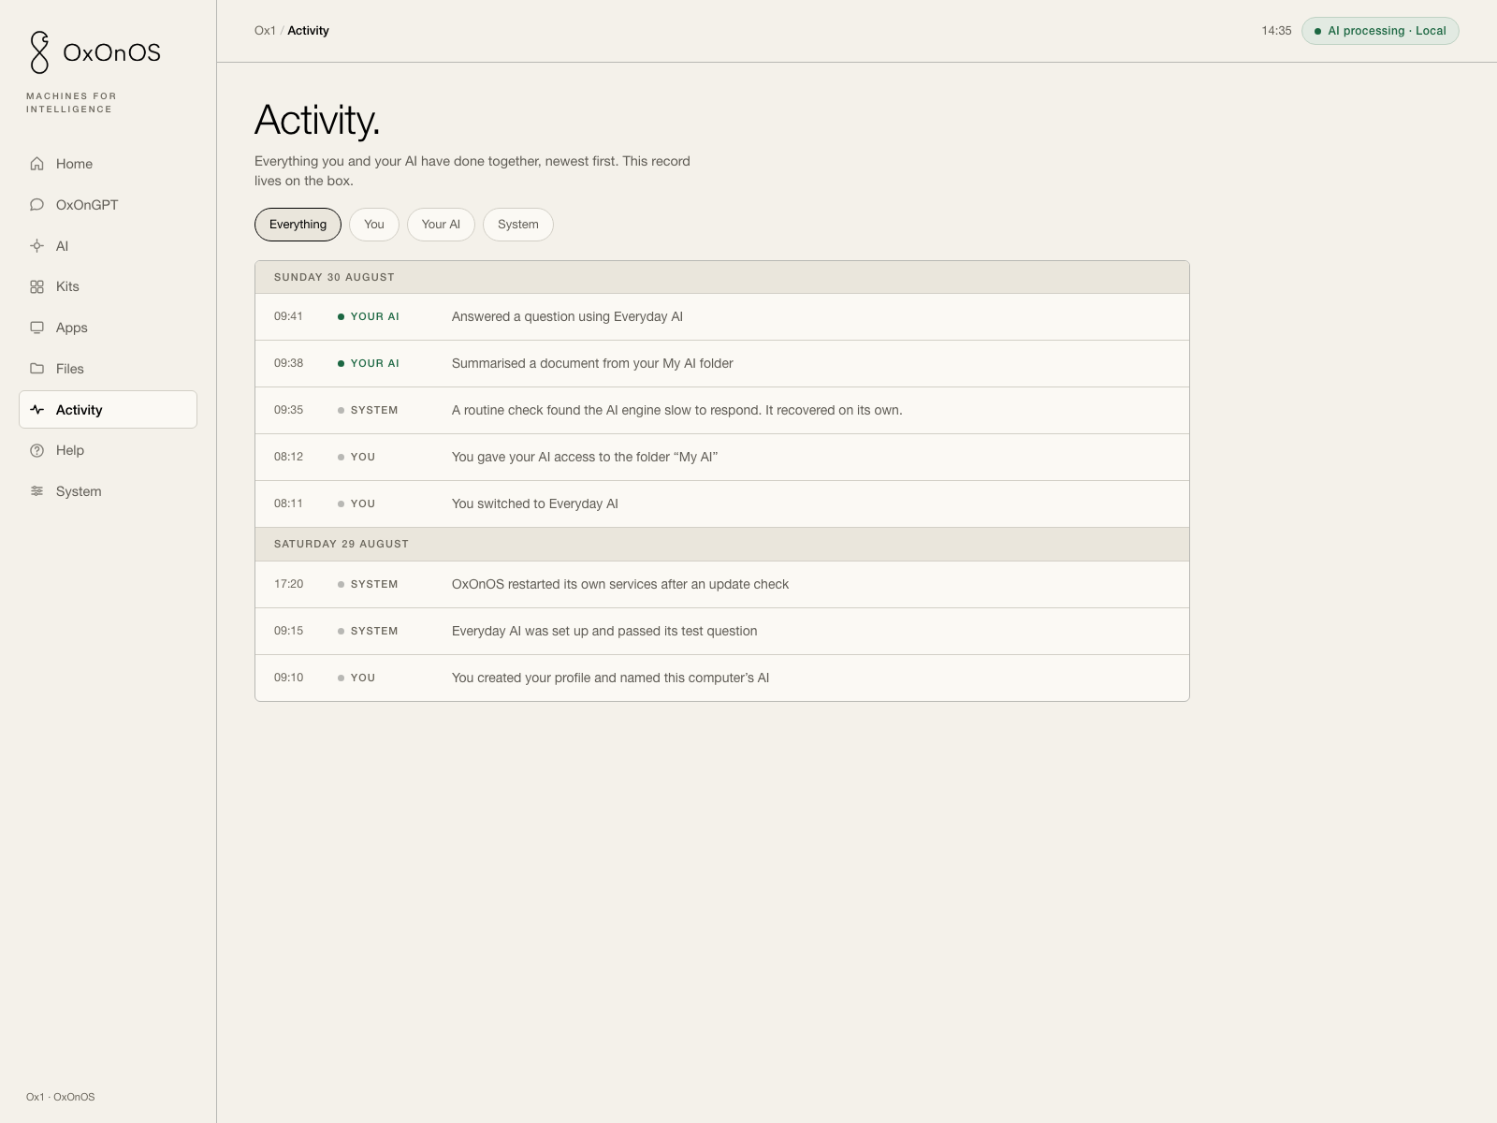Click 'OxOnOS restarted its own services' entry
Screen dimensions: 1497x1123
(722, 584)
